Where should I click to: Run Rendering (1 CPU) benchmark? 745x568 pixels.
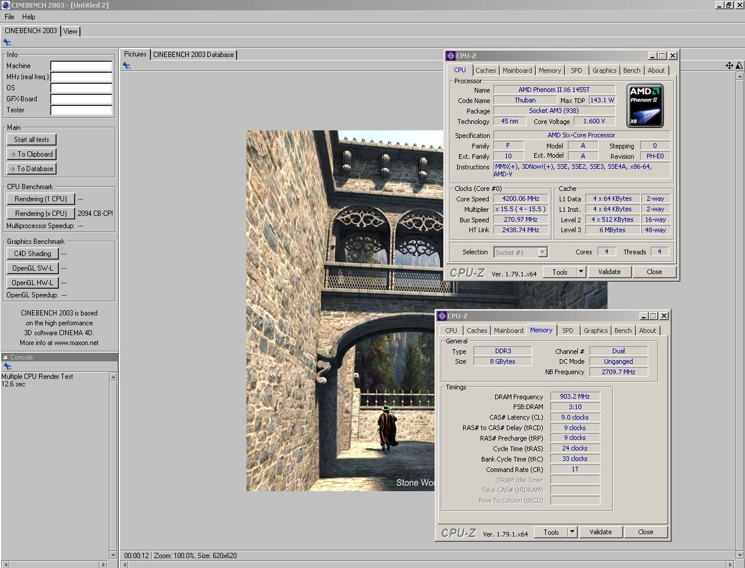click(41, 199)
